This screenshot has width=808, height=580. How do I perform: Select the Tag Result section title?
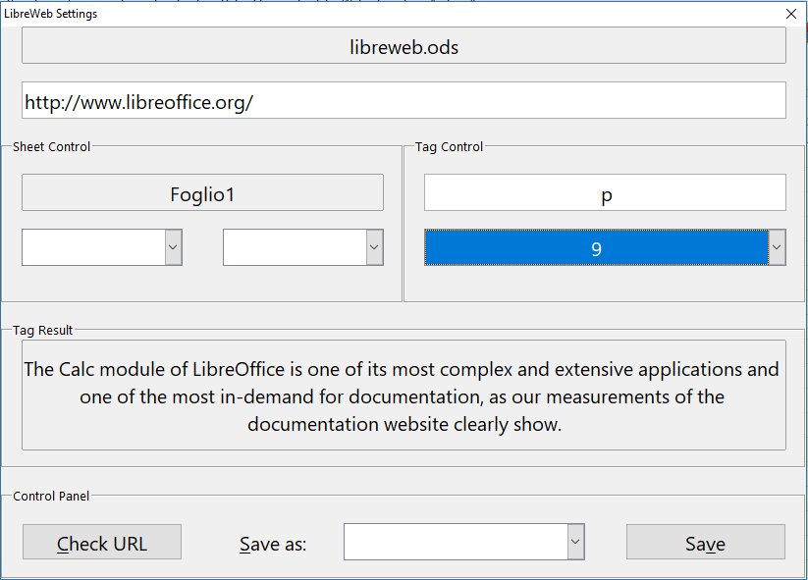(42, 330)
